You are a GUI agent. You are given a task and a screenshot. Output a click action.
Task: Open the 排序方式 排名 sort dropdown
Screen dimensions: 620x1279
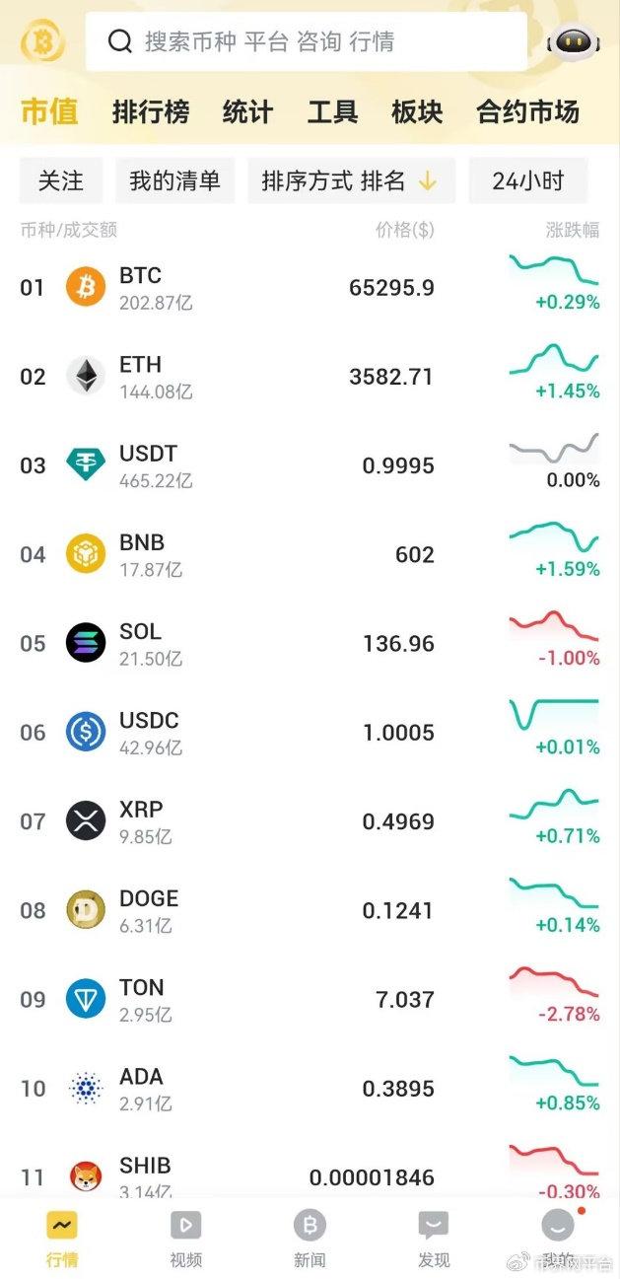pyautogui.click(x=350, y=181)
